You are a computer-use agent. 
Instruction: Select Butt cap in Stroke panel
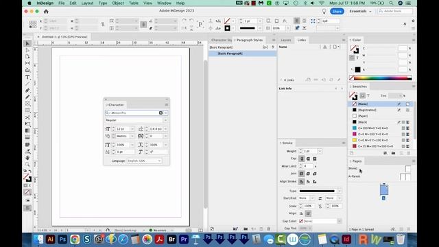[x=302, y=158]
